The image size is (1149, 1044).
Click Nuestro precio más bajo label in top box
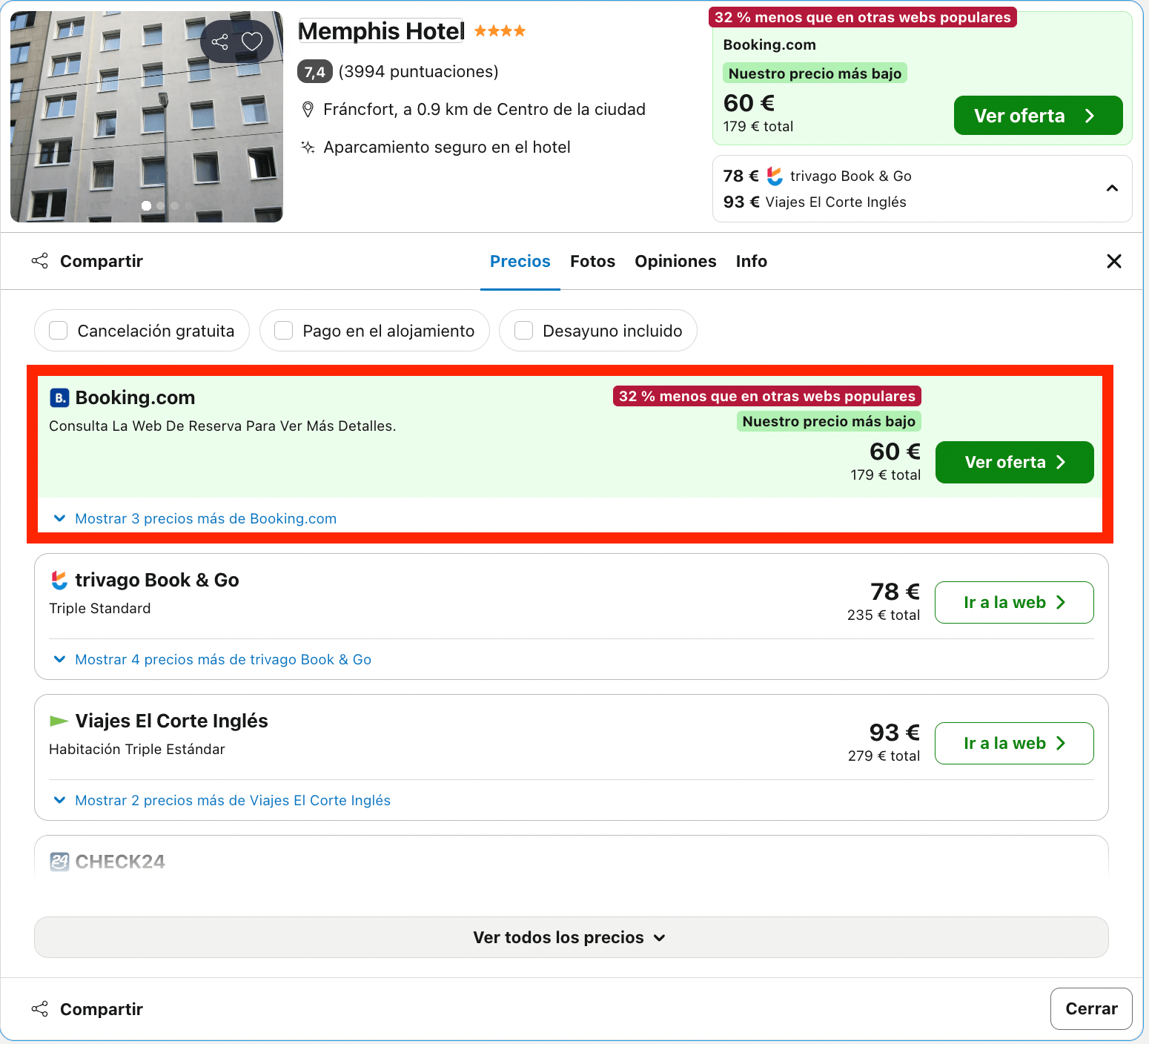pyautogui.click(x=815, y=73)
